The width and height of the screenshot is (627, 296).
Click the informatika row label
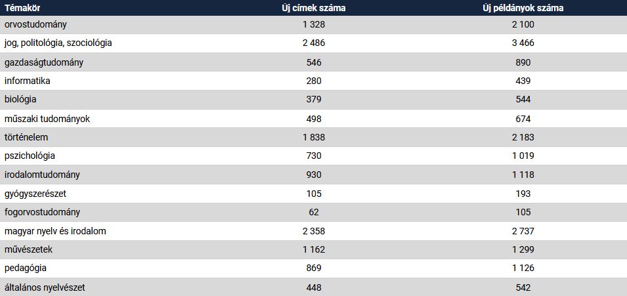(27, 81)
